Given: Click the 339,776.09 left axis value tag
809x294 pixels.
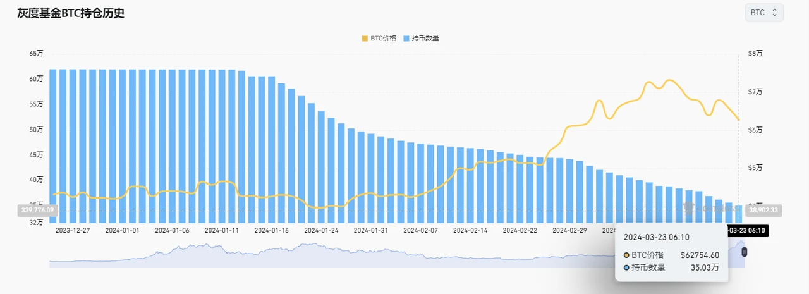Looking at the screenshot, I should click(37, 210).
